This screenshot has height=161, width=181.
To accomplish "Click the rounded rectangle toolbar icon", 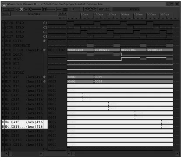I will pos(77,9).
